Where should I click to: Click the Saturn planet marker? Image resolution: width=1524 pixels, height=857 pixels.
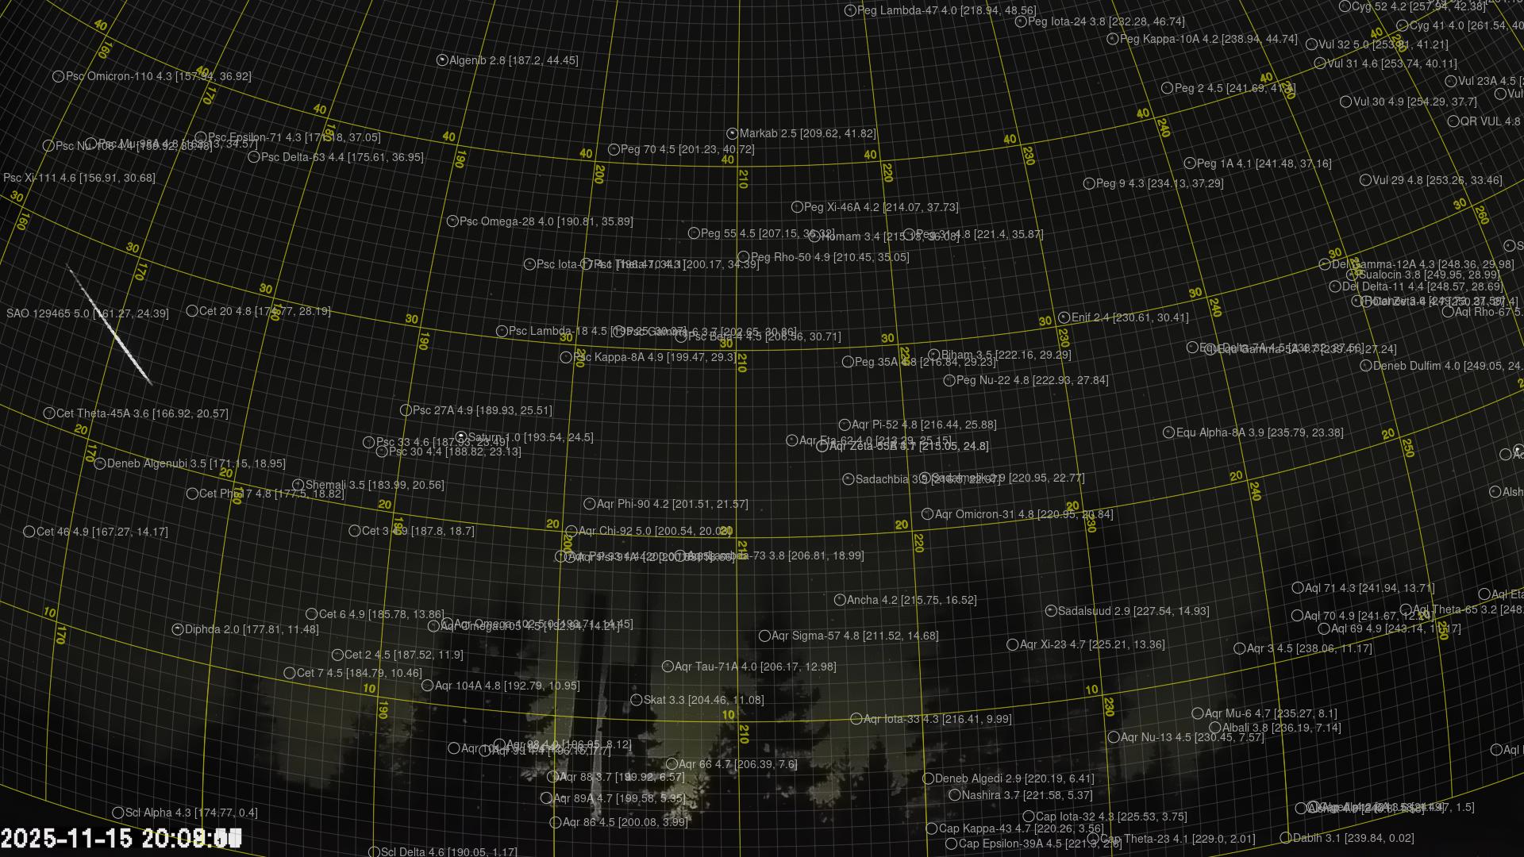[461, 437]
